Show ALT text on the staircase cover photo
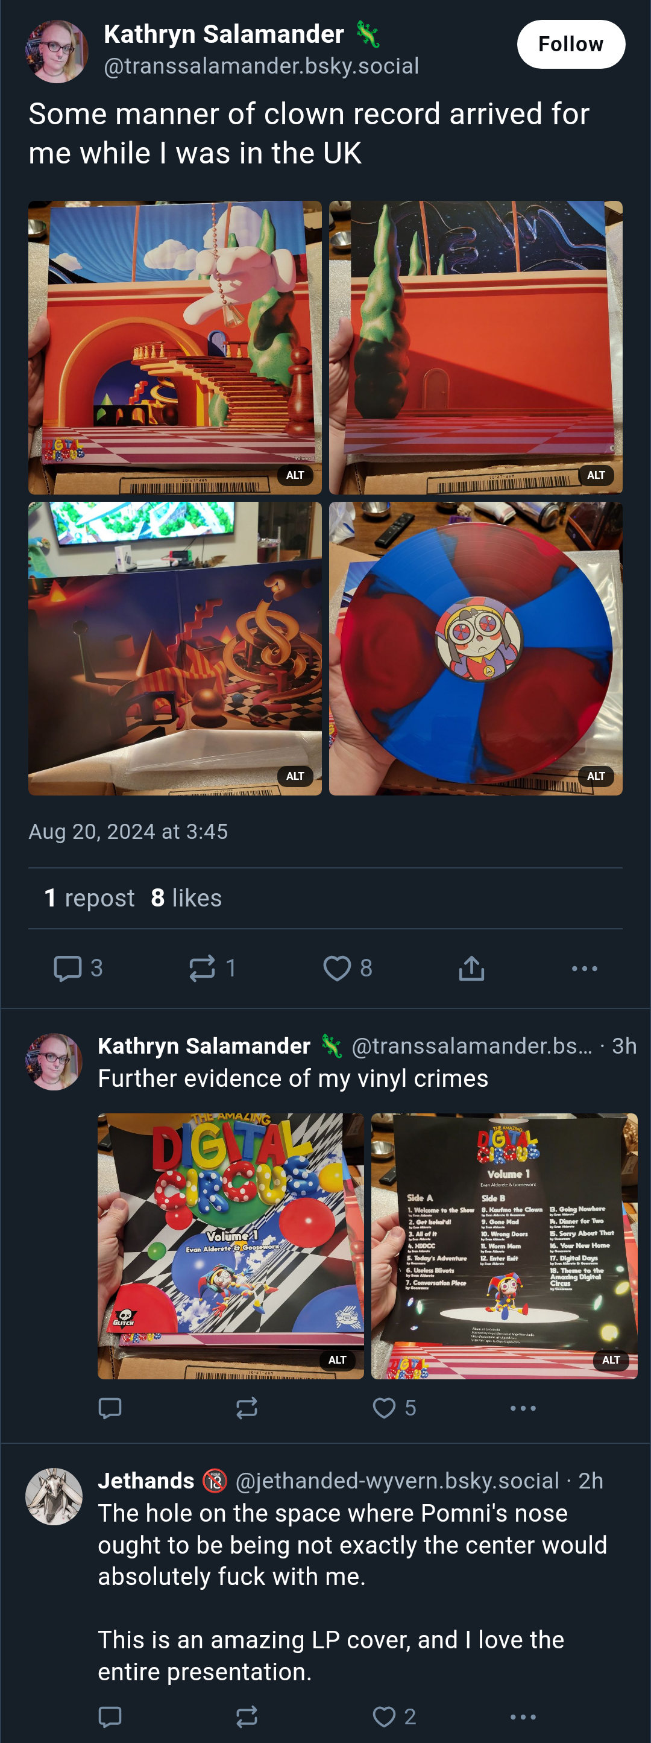Viewport: 651px width, 1743px height. [x=295, y=475]
